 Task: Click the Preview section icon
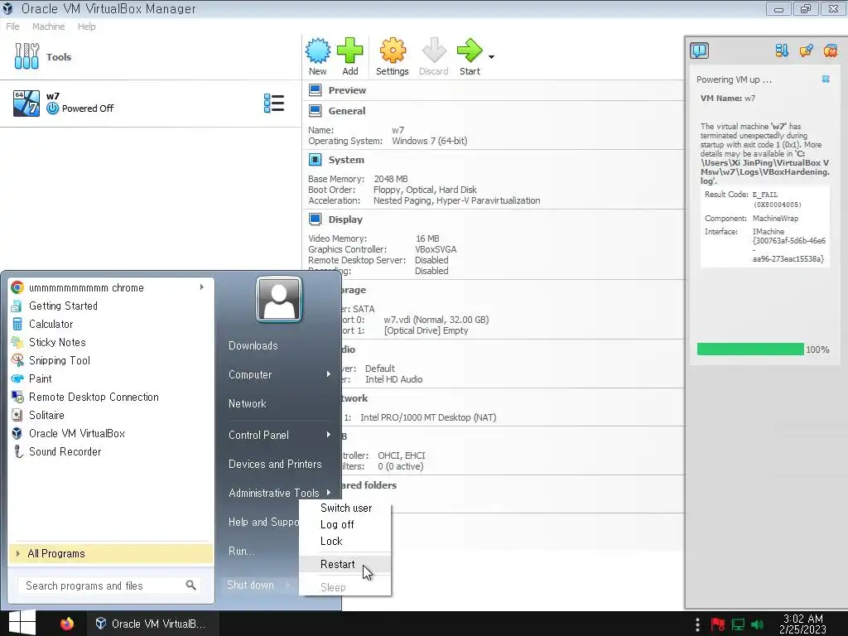click(x=315, y=89)
